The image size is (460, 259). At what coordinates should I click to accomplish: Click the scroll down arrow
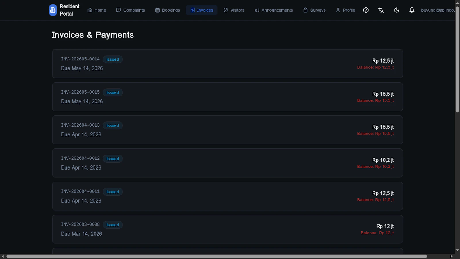pyautogui.click(x=457, y=250)
